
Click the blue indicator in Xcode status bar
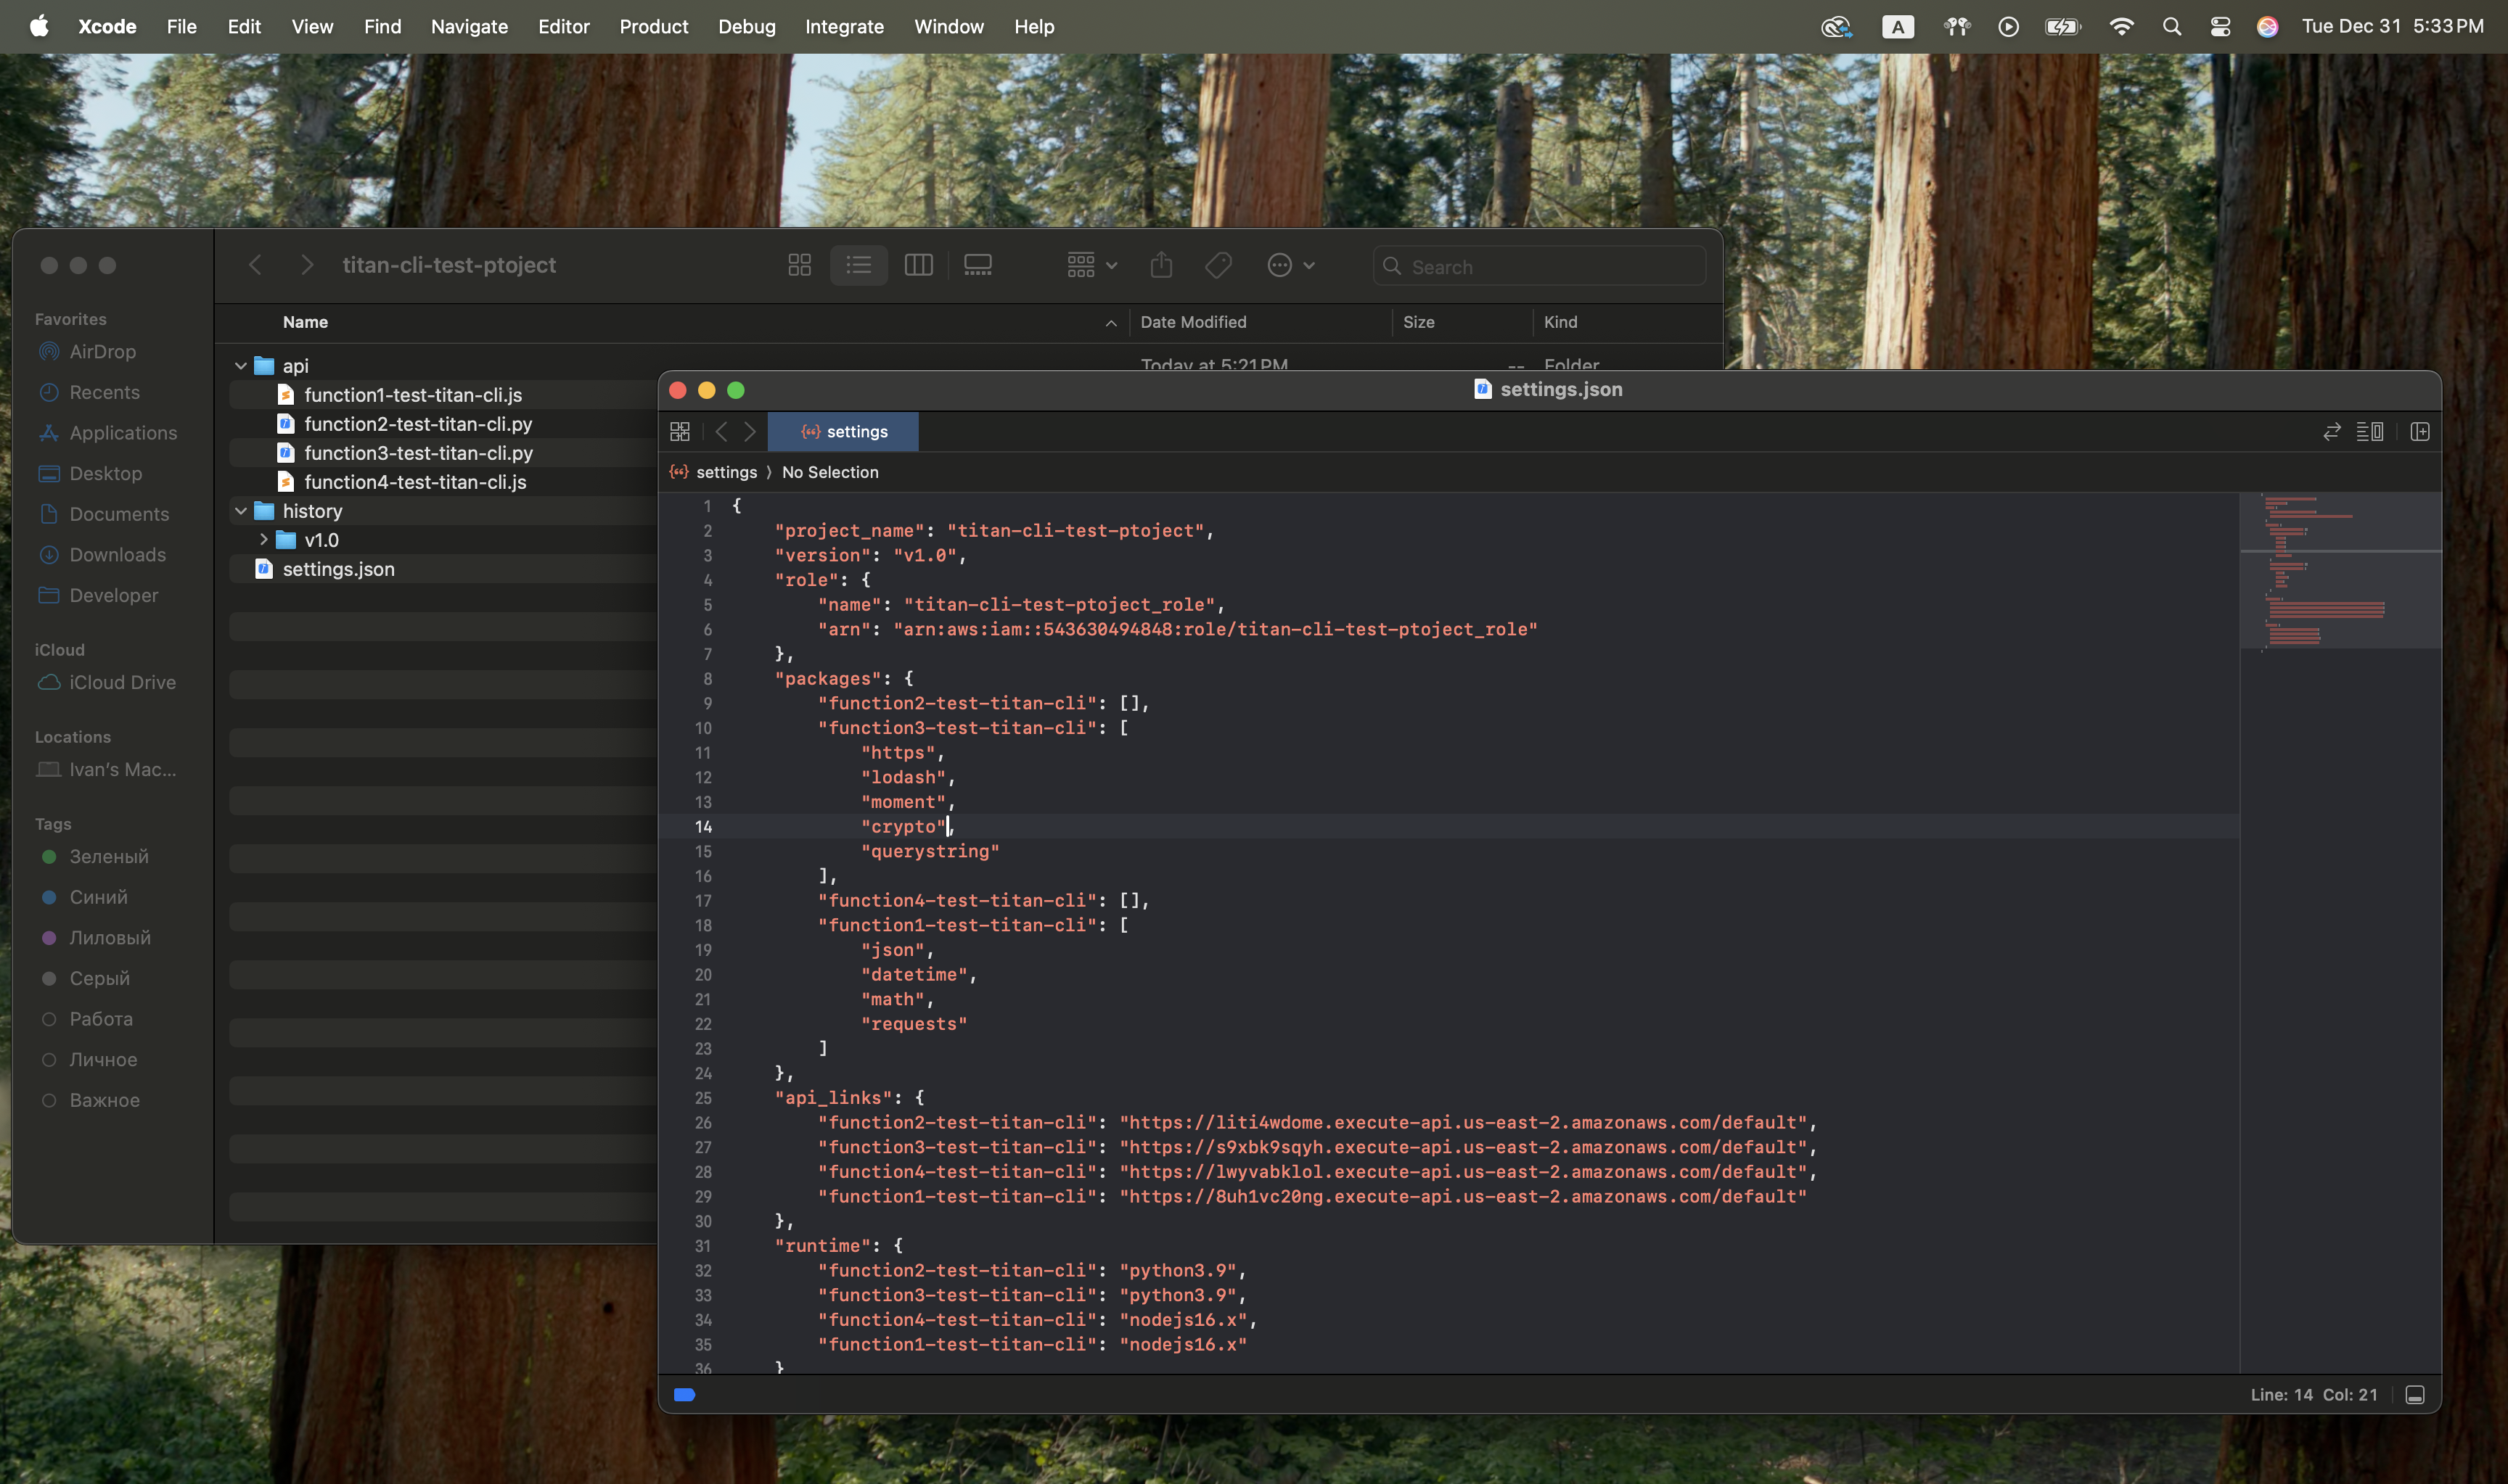[x=684, y=1395]
